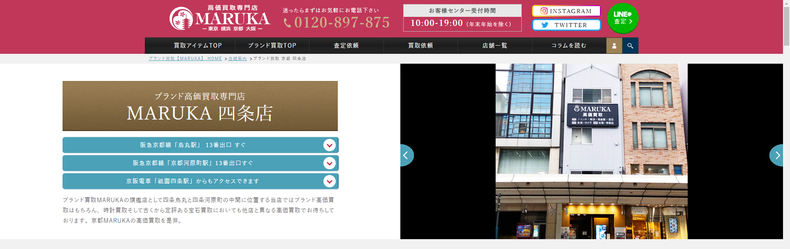This screenshot has height=249, width=790.
Task: Select 査定依頼 in navigation bar
Action: coord(346,46)
